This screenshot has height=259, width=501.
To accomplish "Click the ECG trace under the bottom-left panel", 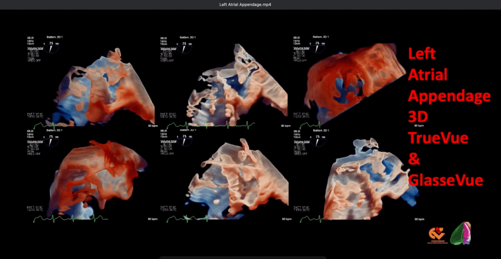I will pyautogui.click(x=71, y=218).
